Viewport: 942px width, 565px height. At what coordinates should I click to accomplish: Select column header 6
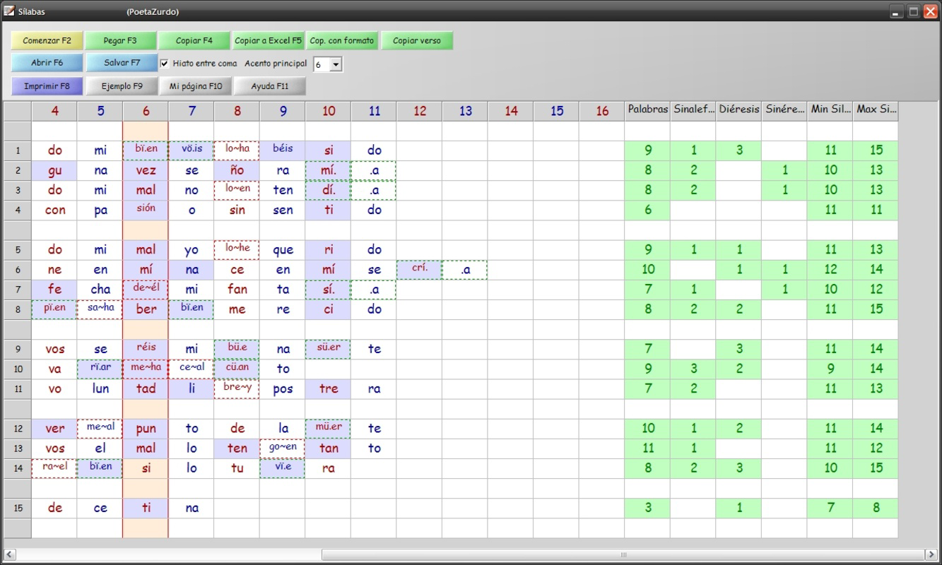(146, 111)
